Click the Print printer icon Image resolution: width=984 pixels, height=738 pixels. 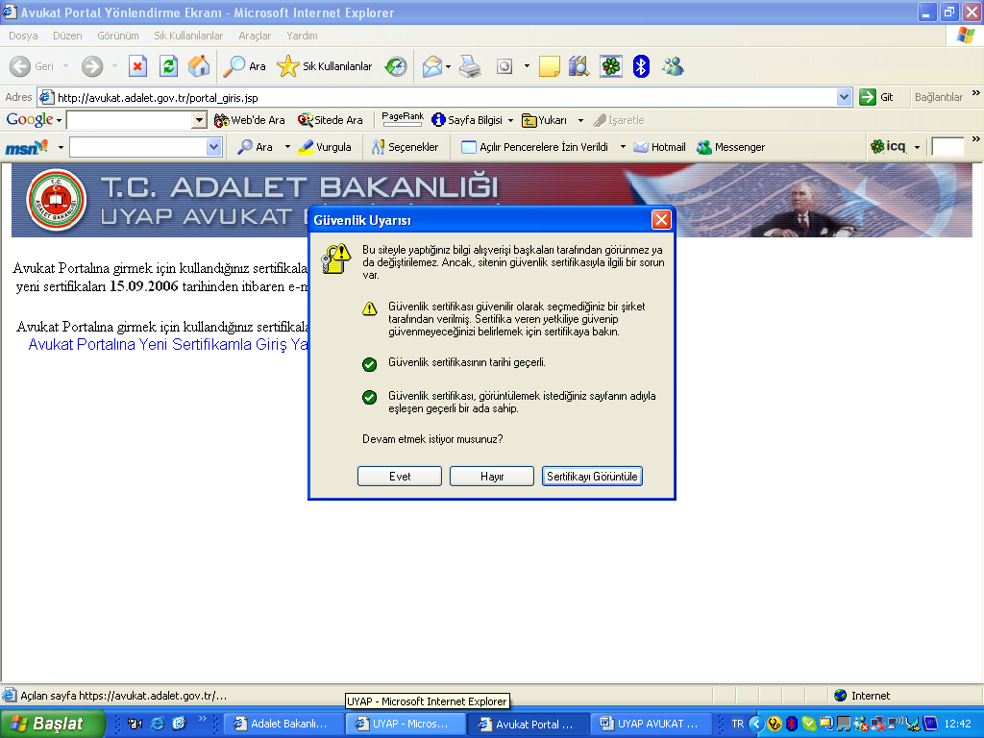(x=469, y=66)
